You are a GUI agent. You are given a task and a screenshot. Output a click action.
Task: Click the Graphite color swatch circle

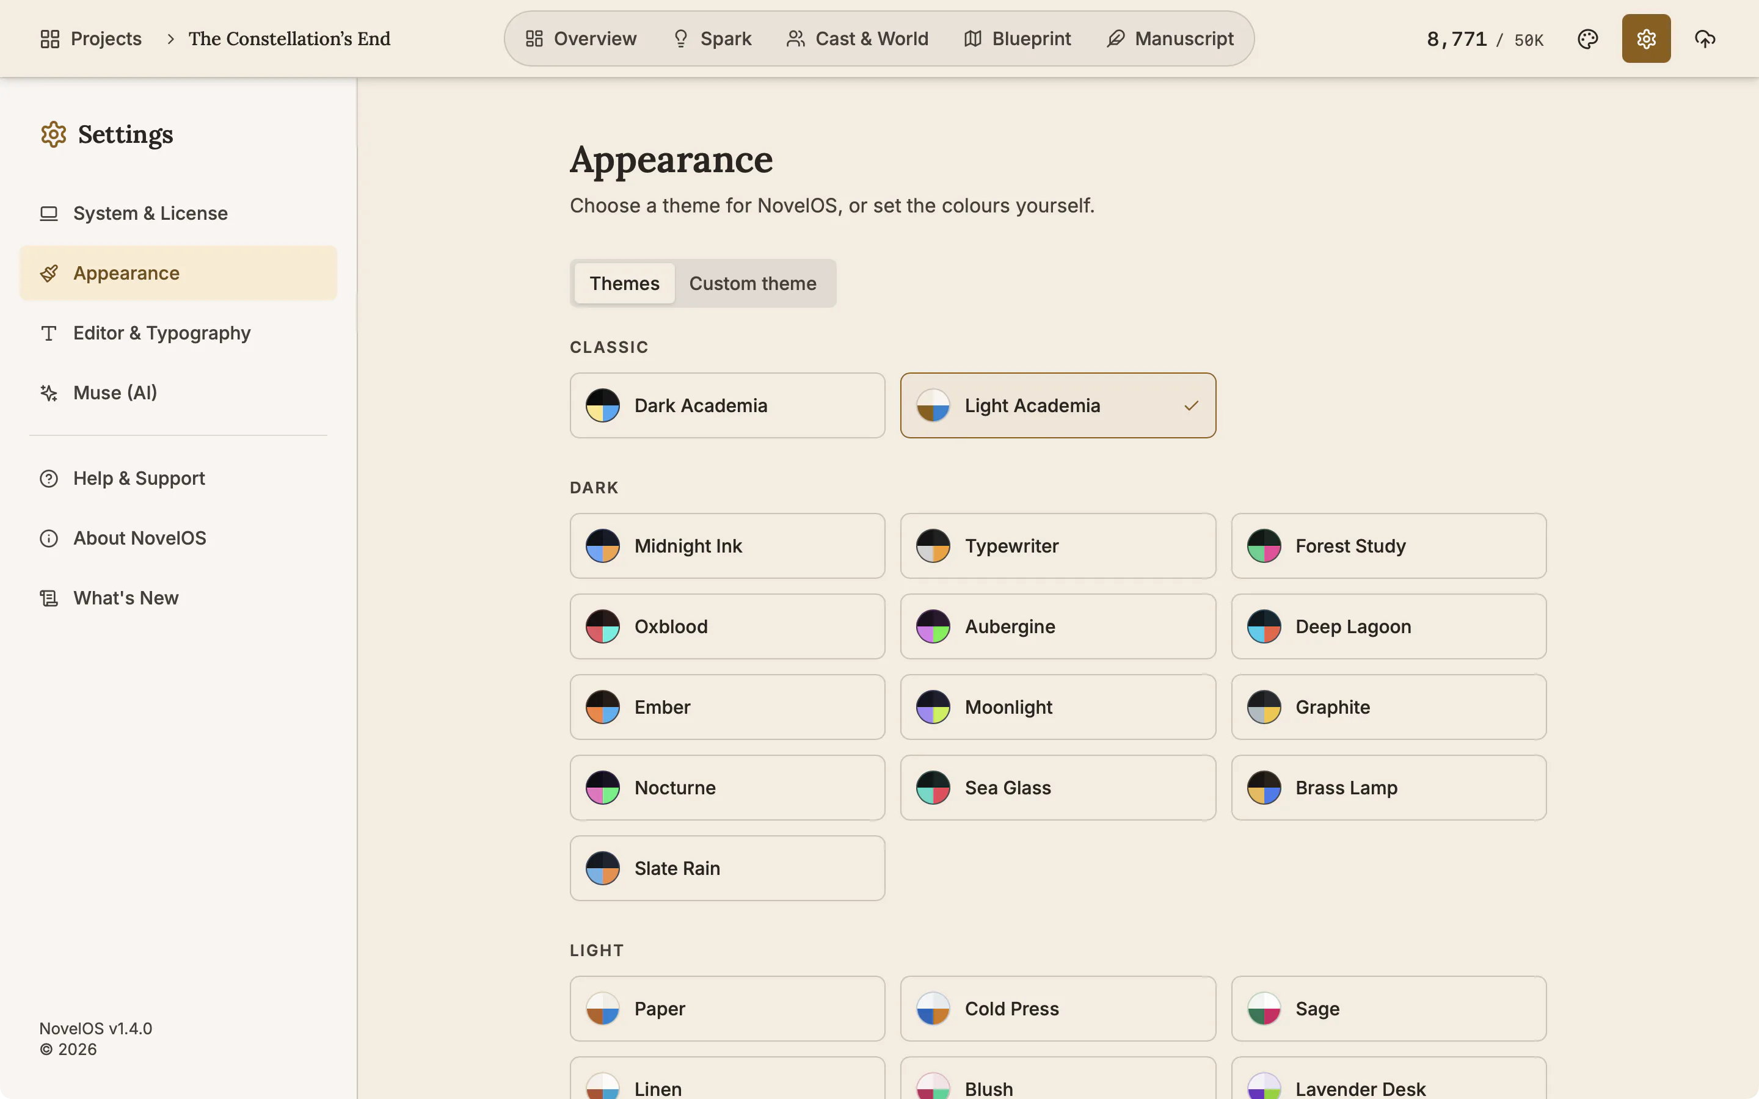coord(1264,707)
